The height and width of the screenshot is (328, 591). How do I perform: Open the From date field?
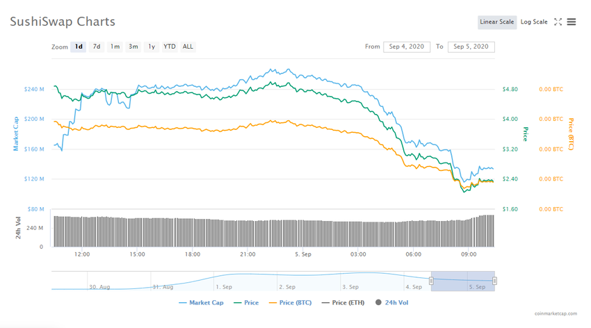coord(407,47)
